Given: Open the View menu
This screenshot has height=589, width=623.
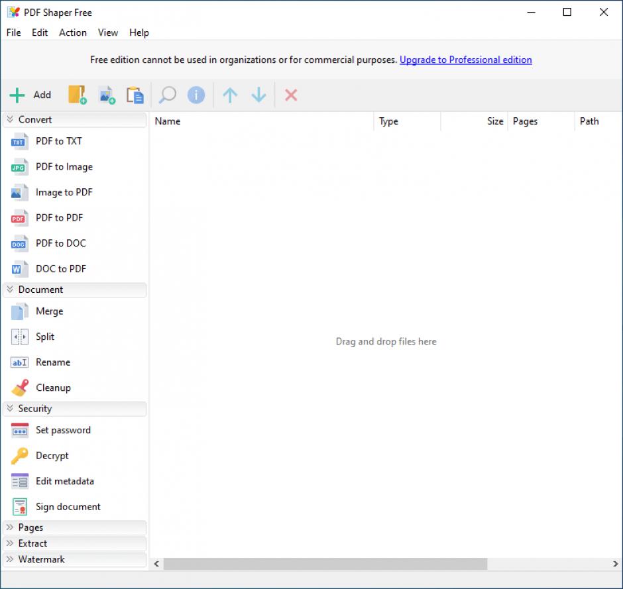Looking at the screenshot, I should point(107,32).
